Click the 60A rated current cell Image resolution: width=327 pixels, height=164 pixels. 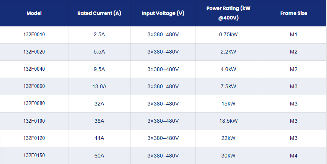click(99, 156)
